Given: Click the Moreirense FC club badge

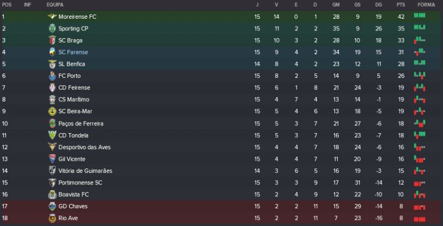Looking at the screenshot, I should [x=53, y=17].
